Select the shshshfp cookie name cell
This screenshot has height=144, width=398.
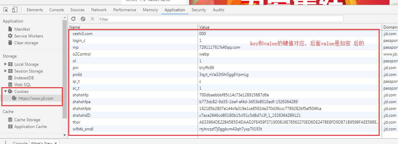click(133, 95)
